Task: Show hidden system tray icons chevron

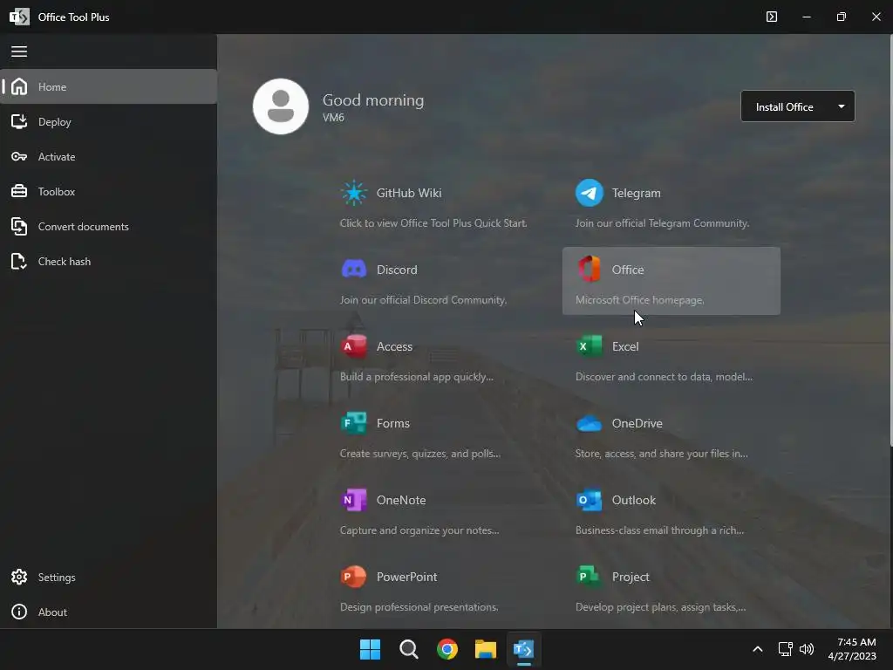Action: [x=758, y=649]
